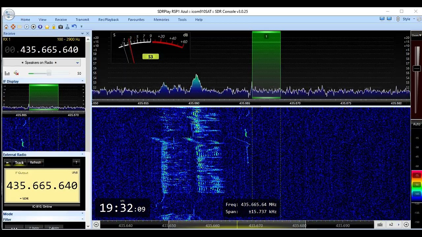The height and width of the screenshot is (237, 422).
Task: Start the radio with the play icon
Action: click(x=27, y=27)
